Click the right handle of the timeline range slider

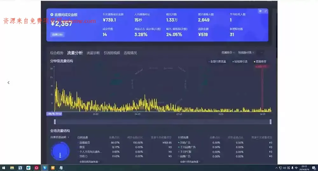[271, 121]
